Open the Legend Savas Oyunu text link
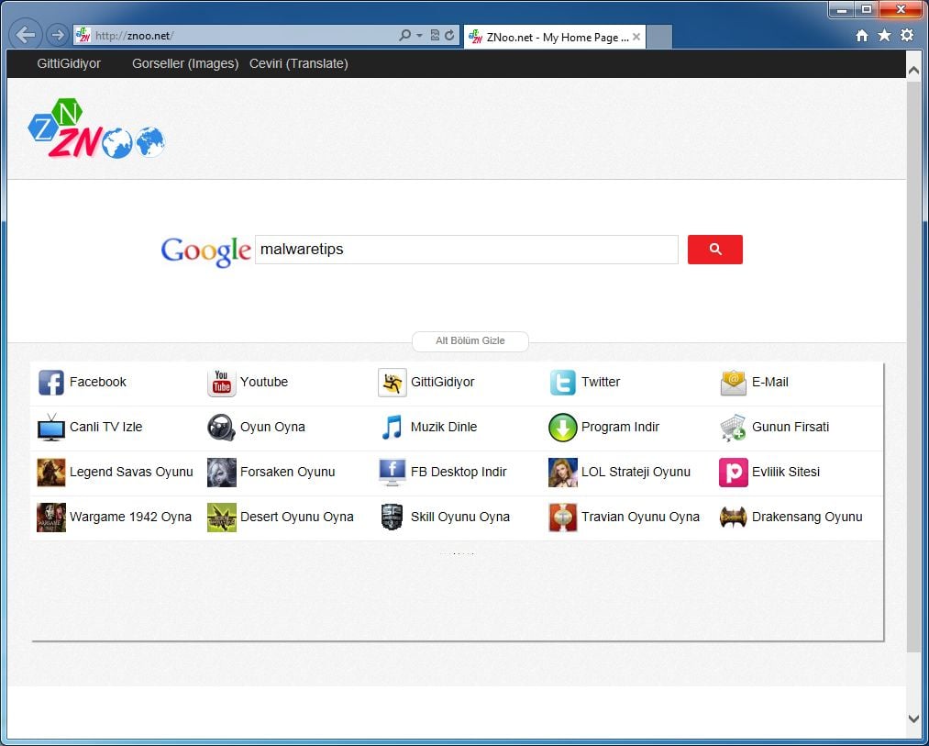The width and height of the screenshot is (929, 746). pos(131,473)
